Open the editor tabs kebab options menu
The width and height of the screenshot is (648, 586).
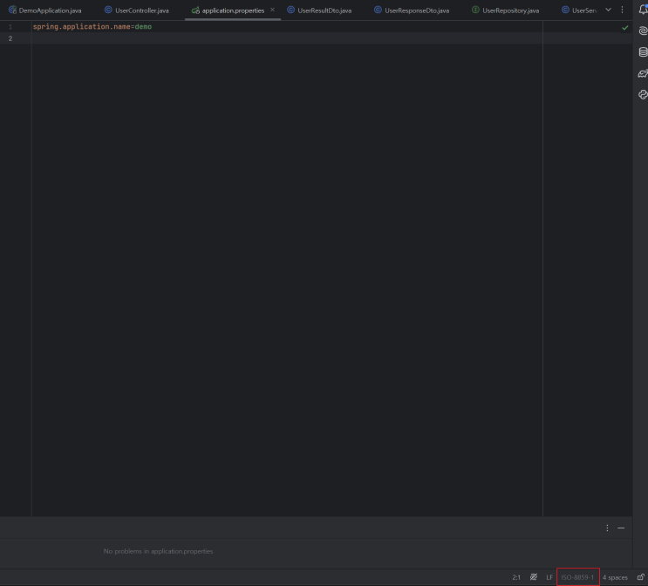tap(622, 10)
